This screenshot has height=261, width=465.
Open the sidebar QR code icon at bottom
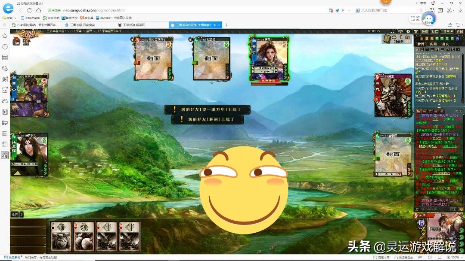click(x=5, y=155)
